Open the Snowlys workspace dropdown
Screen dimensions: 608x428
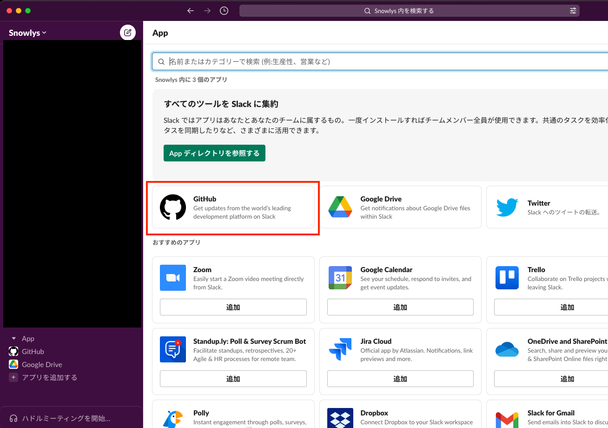point(27,32)
